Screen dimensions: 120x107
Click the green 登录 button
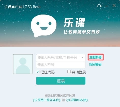coord(61,81)
